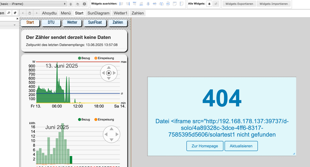Align widgets left icon
The image size is (310, 167).
coord(121,4)
